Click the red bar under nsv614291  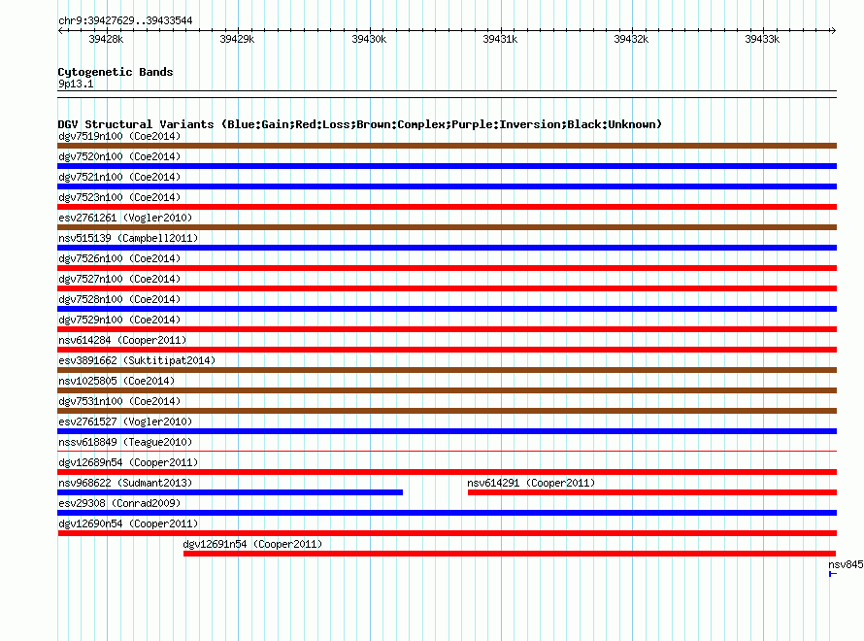tap(652, 492)
